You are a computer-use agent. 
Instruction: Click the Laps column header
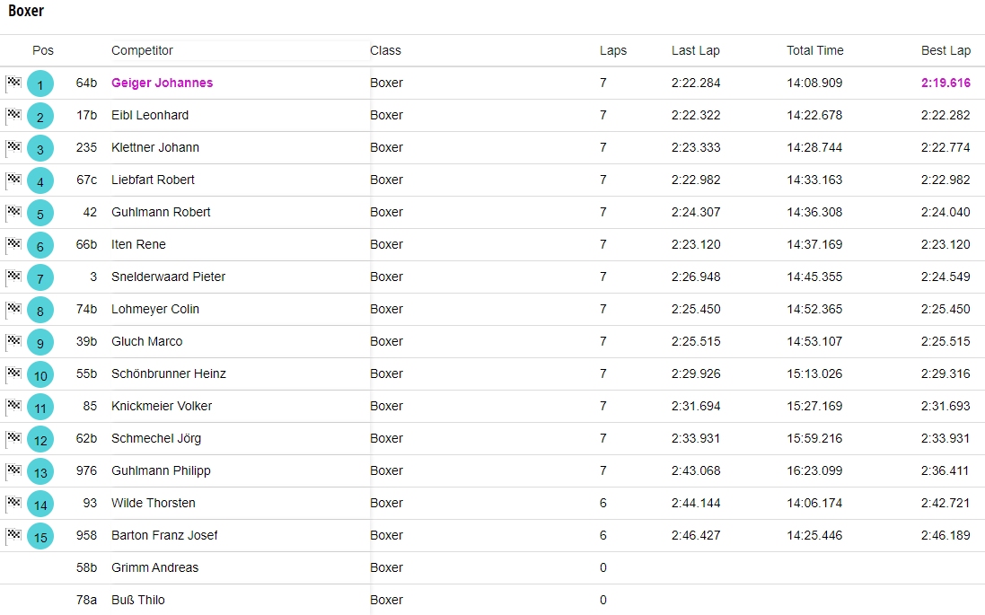[x=613, y=50]
